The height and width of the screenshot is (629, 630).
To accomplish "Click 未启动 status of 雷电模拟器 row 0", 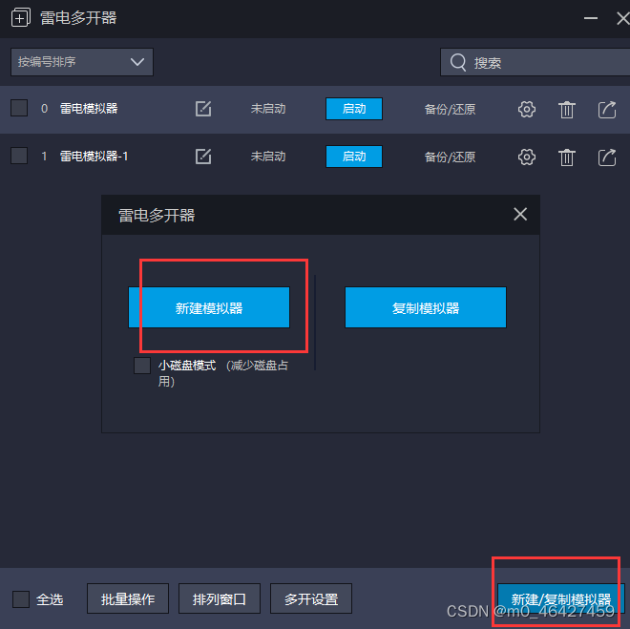I will click(x=268, y=109).
